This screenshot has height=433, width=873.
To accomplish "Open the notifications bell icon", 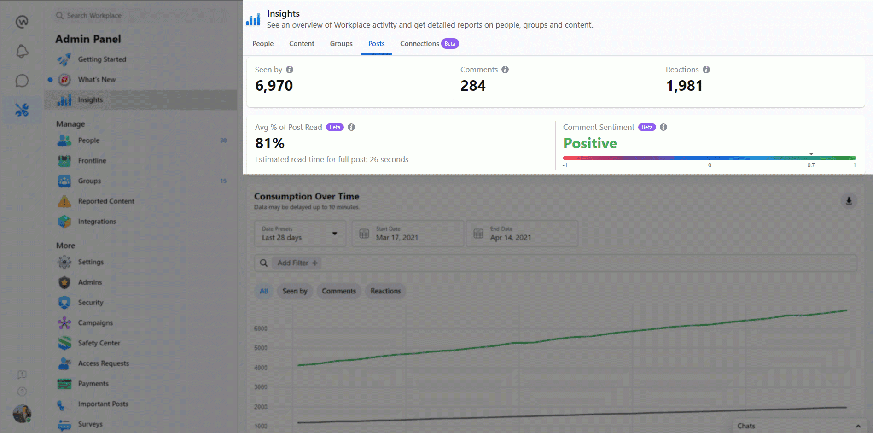I will coord(22,51).
